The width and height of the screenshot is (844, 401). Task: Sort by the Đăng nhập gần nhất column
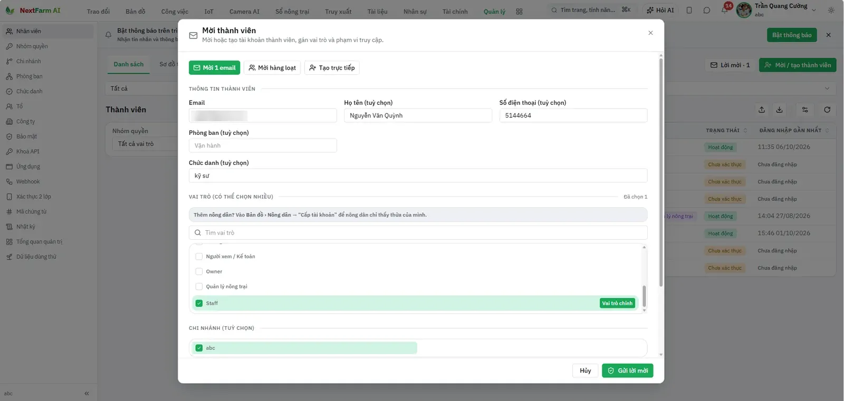pyautogui.click(x=794, y=130)
